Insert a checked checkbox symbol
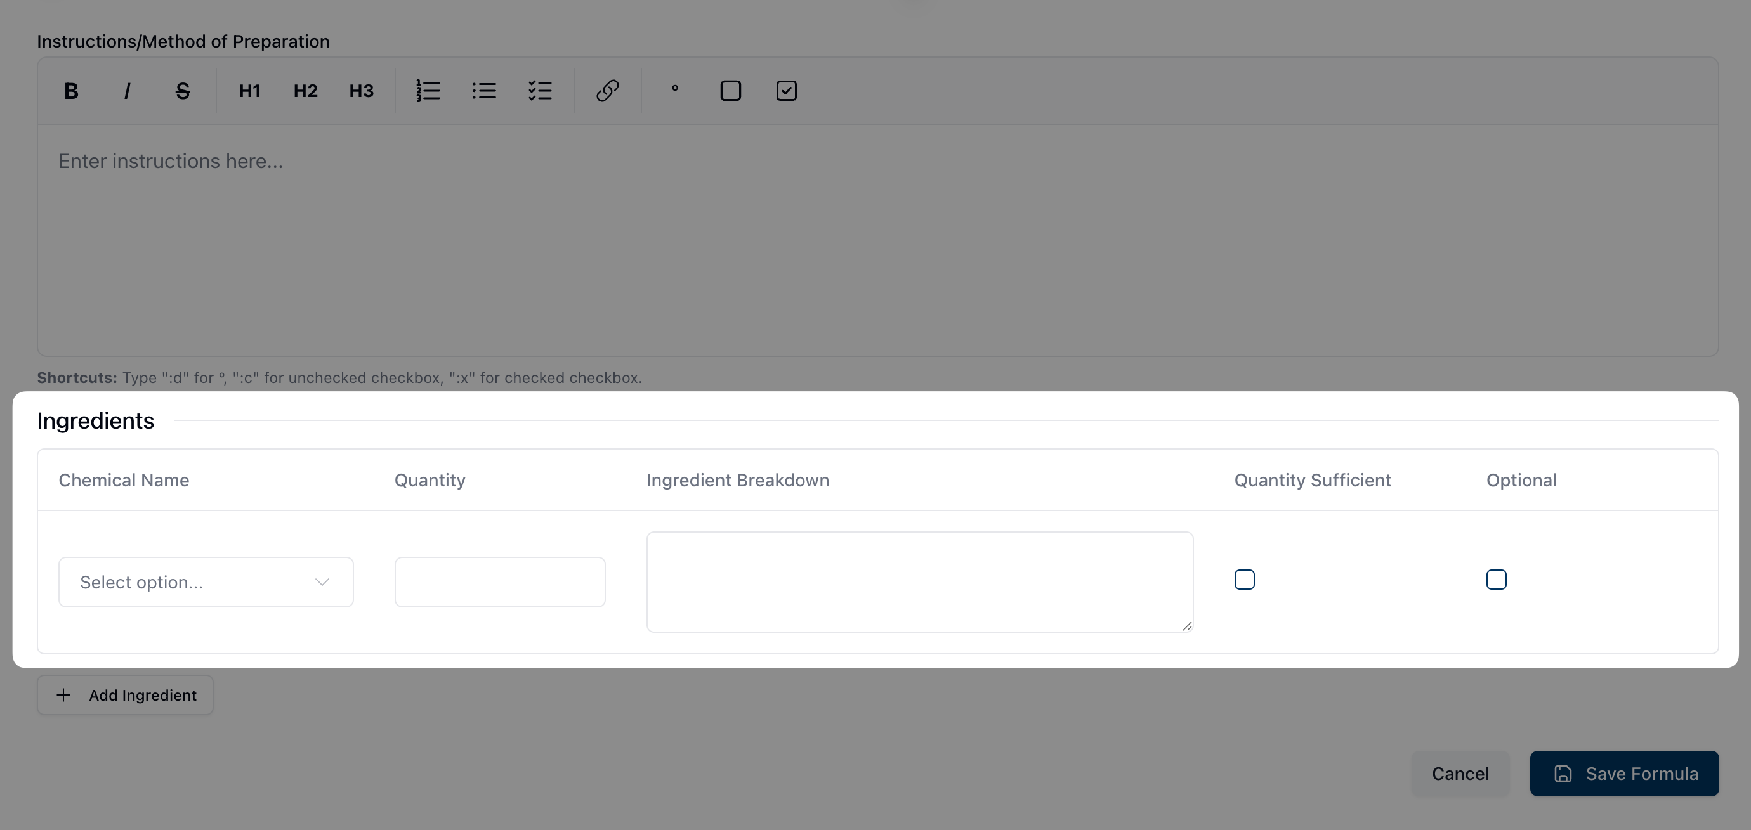Screen dimensions: 1751x830 (x=787, y=91)
